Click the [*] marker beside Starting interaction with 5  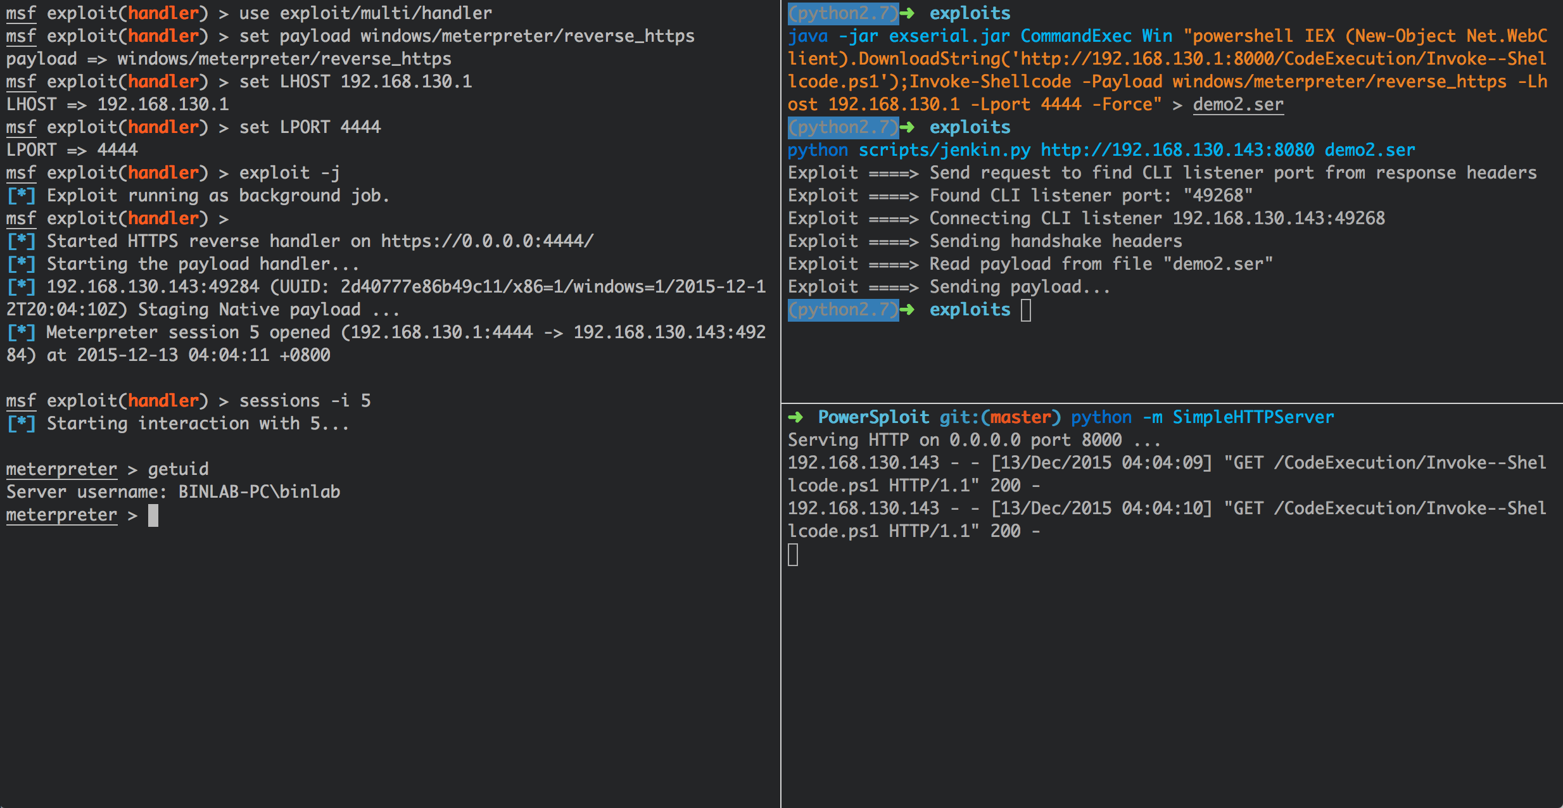click(21, 424)
